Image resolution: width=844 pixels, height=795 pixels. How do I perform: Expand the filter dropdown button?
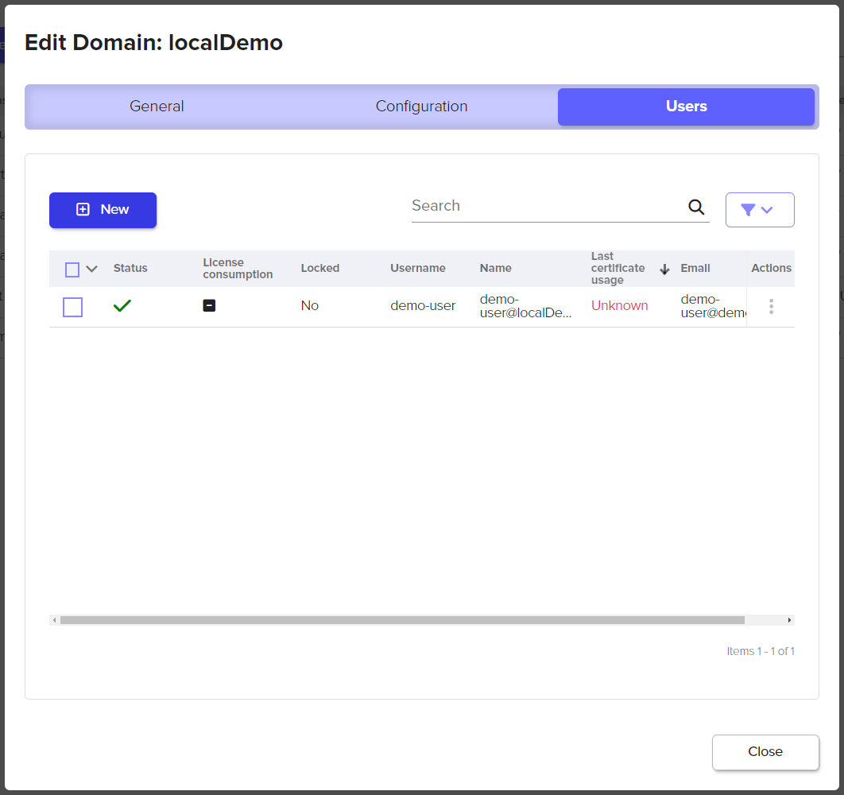pyautogui.click(x=759, y=210)
